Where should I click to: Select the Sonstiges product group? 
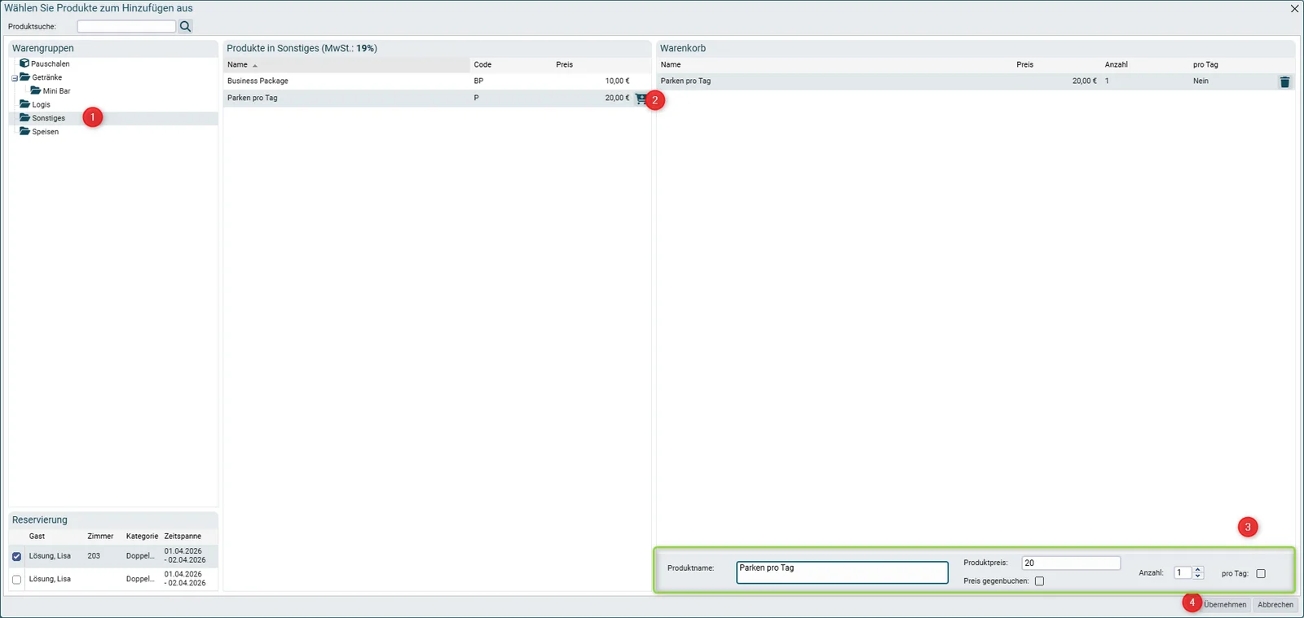click(x=49, y=118)
